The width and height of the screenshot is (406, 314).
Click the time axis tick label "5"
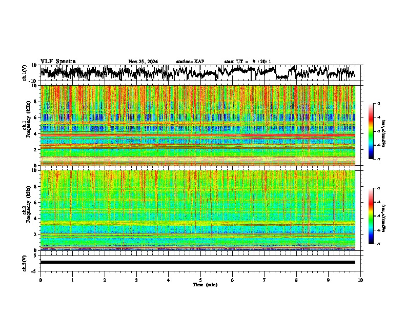tap(200, 280)
